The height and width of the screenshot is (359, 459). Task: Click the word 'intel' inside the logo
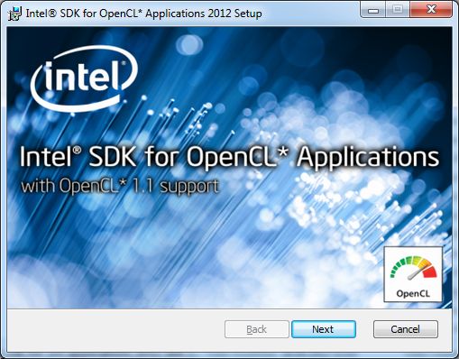82,76
